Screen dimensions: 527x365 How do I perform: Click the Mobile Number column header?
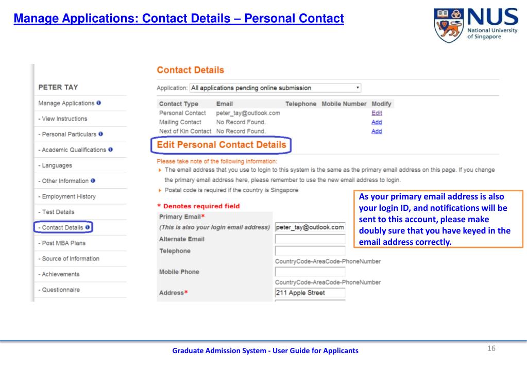(344, 104)
